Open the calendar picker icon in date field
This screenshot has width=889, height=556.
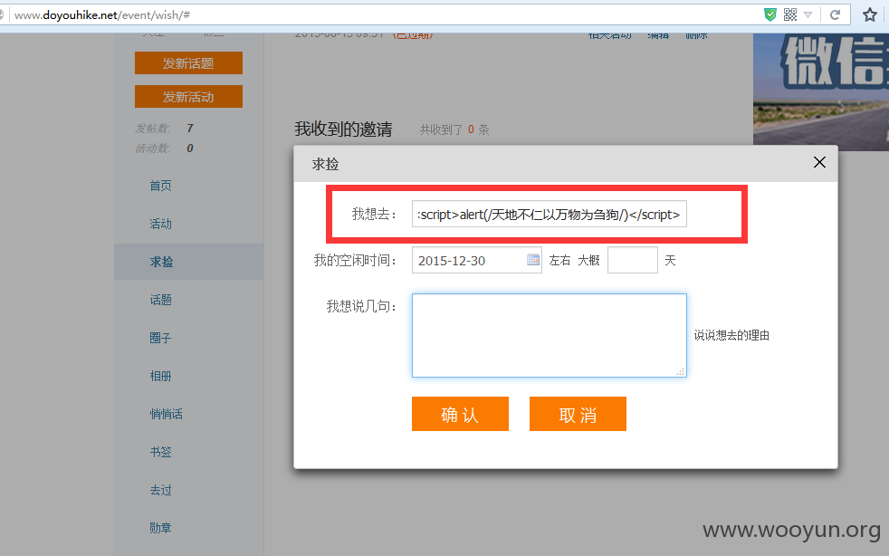533,260
